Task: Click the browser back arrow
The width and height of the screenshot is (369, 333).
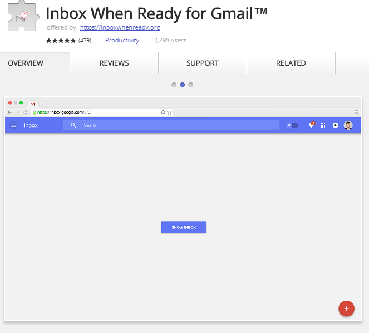Action: [x=10, y=112]
